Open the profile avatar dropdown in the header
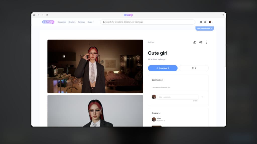 tap(211, 22)
